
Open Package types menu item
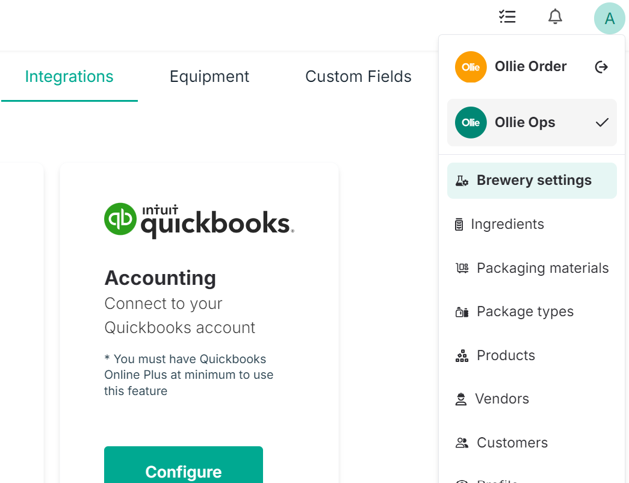click(532, 311)
